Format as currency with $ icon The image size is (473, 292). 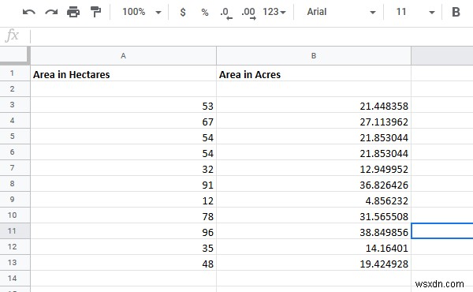[x=183, y=12]
